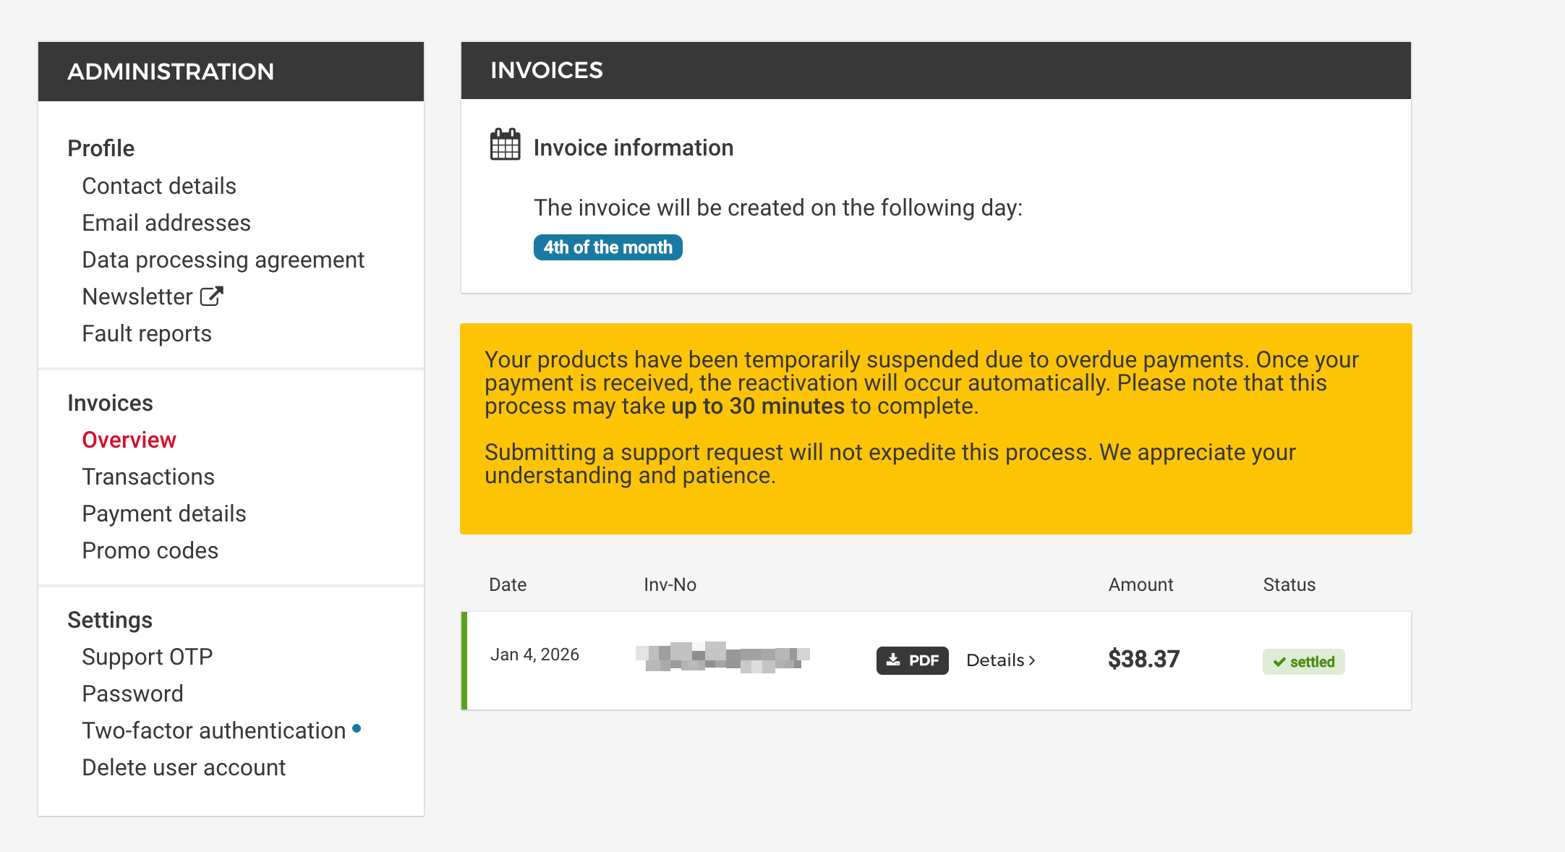This screenshot has width=1565, height=852.
Task: Open Data processing agreement
Action: coord(223,260)
